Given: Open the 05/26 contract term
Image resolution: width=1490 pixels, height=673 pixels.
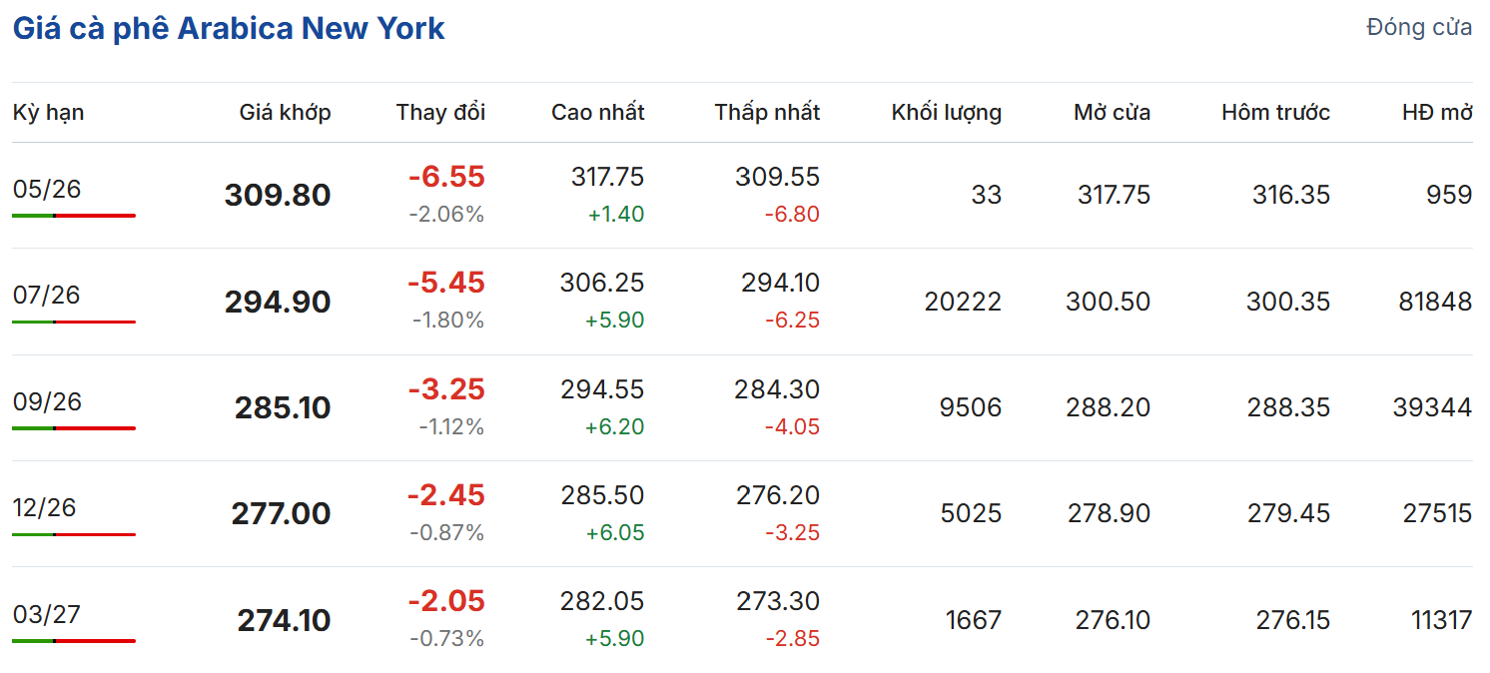Looking at the screenshot, I should click(x=47, y=189).
